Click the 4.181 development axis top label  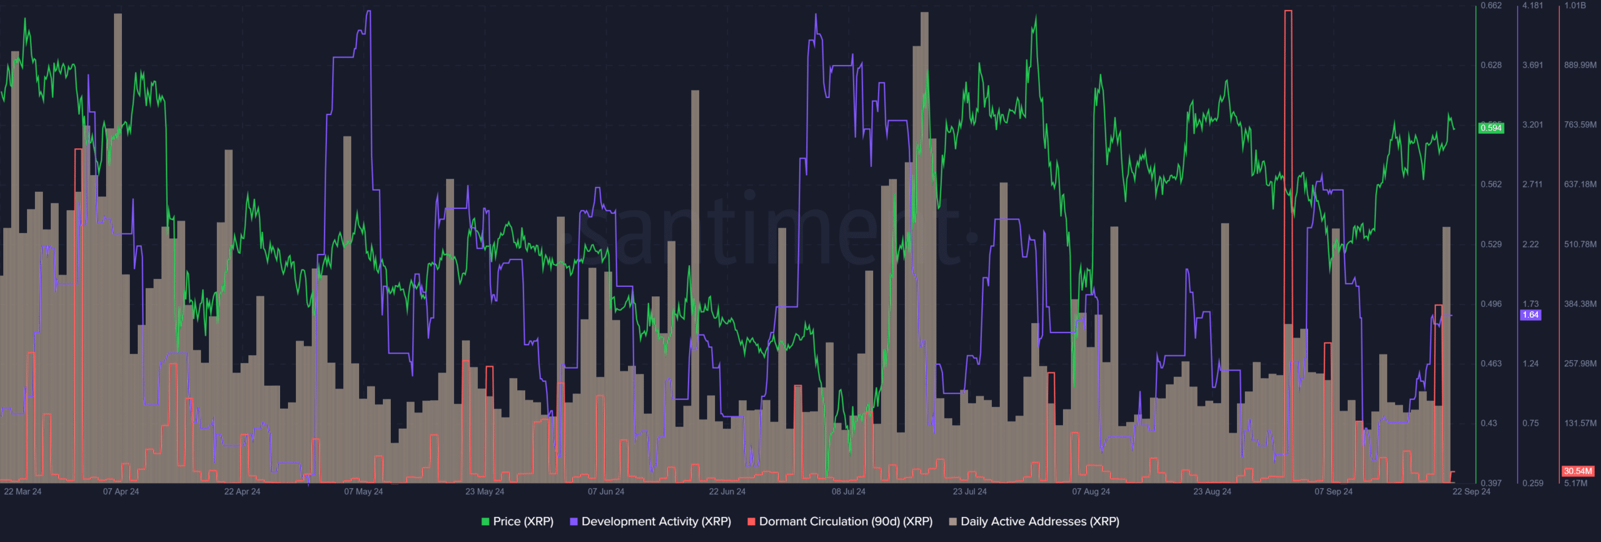click(1532, 6)
